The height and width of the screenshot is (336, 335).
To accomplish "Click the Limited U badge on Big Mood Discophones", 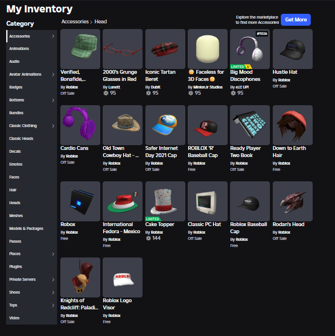I will [x=241, y=67].
